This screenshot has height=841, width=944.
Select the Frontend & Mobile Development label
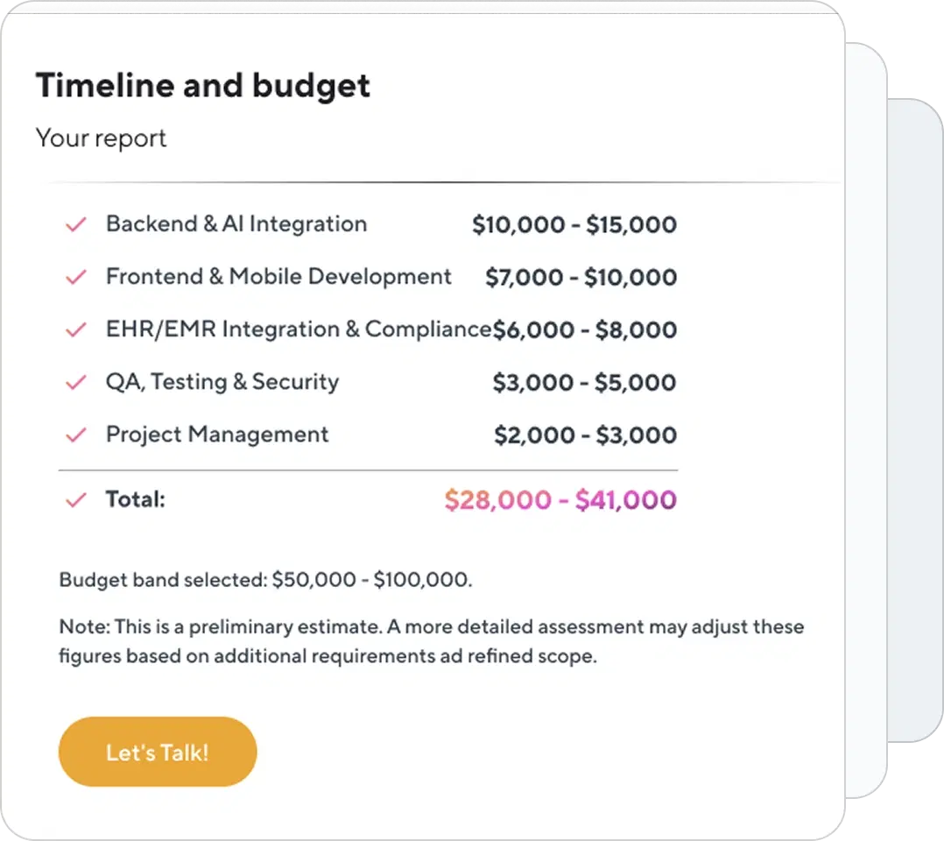278,277
